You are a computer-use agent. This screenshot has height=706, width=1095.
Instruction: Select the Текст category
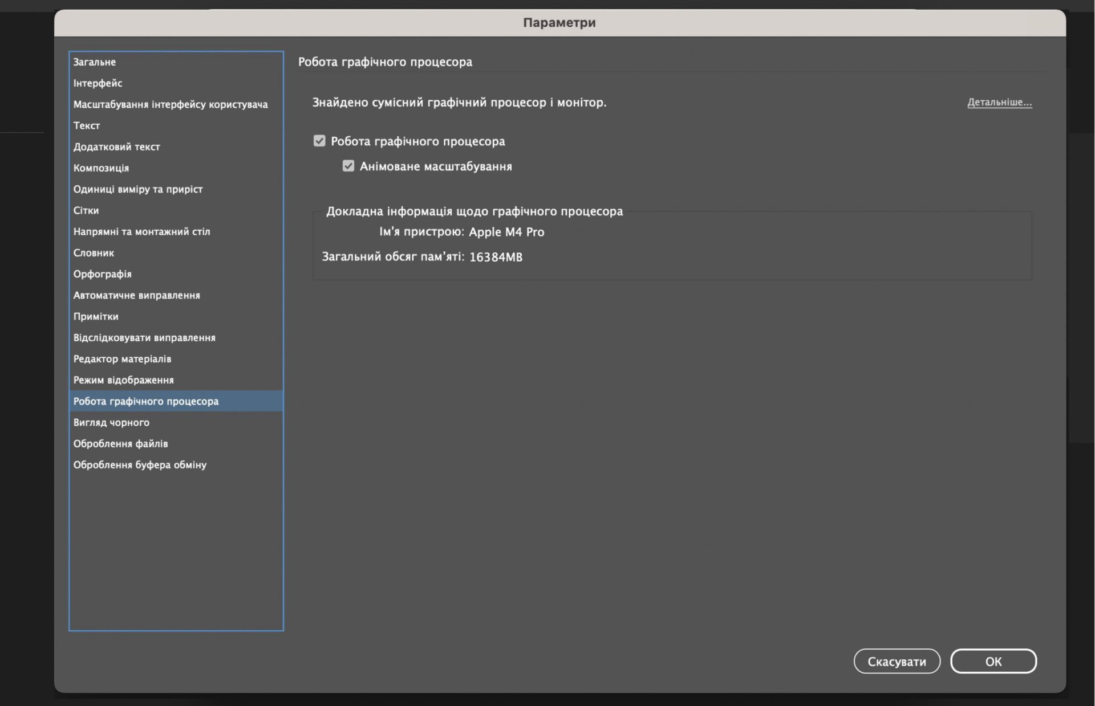[87, 125]
